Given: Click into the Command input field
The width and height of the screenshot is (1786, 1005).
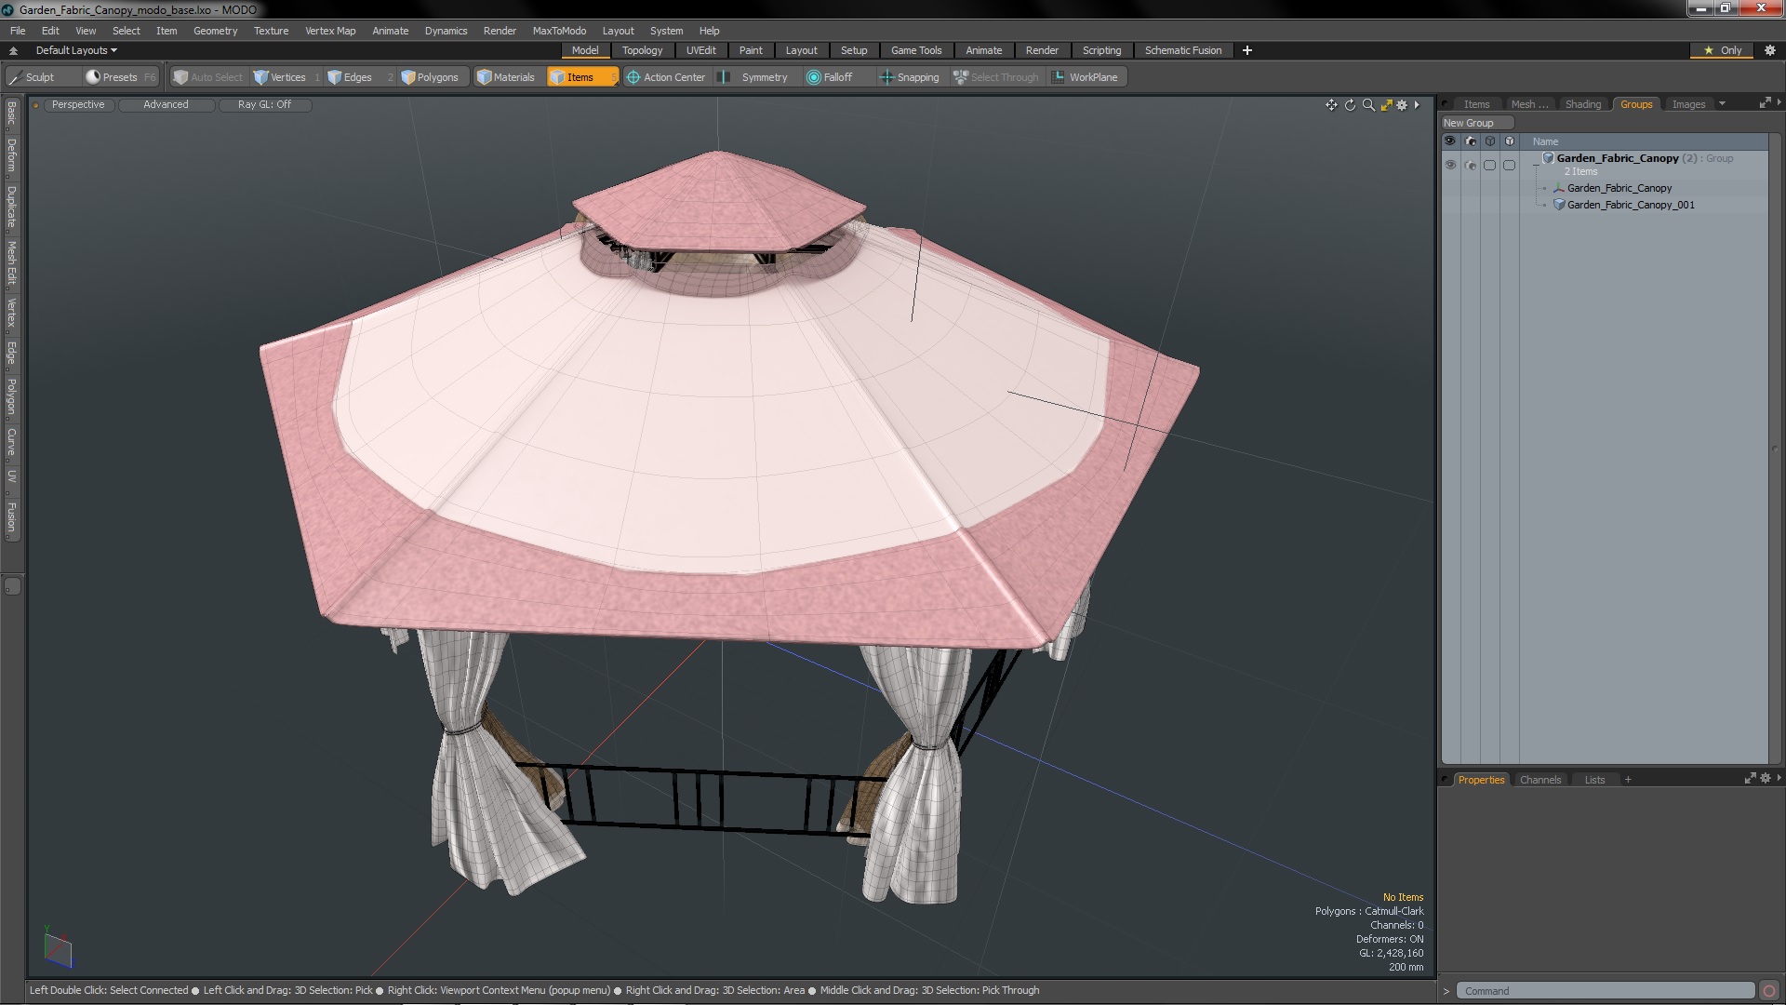Looking at the screenshot, I should click(x=1604, y=991).
